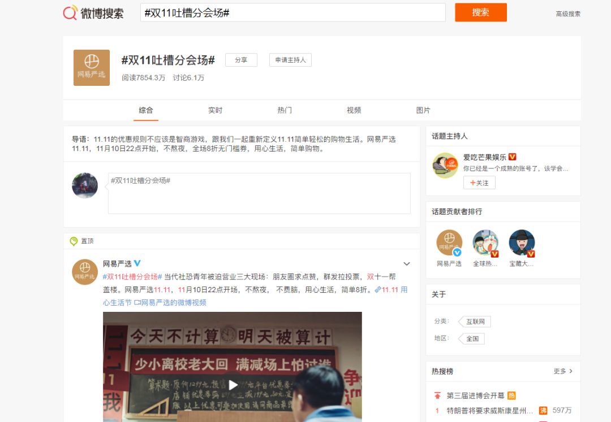
Task: Open the 高级搜索 link
Action: click(568, 14)
